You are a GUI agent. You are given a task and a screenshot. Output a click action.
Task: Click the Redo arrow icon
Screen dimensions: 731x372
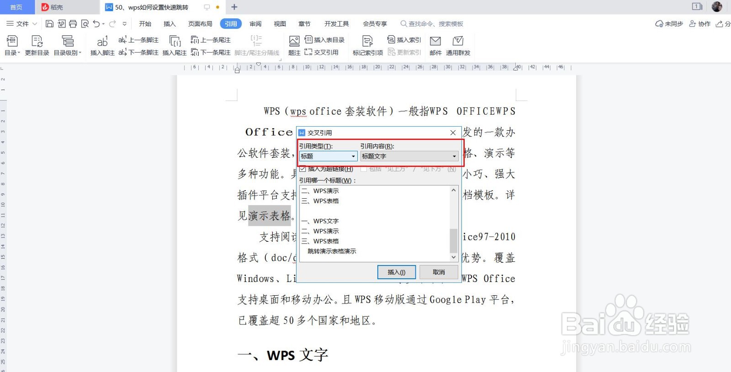pos(112,24)
